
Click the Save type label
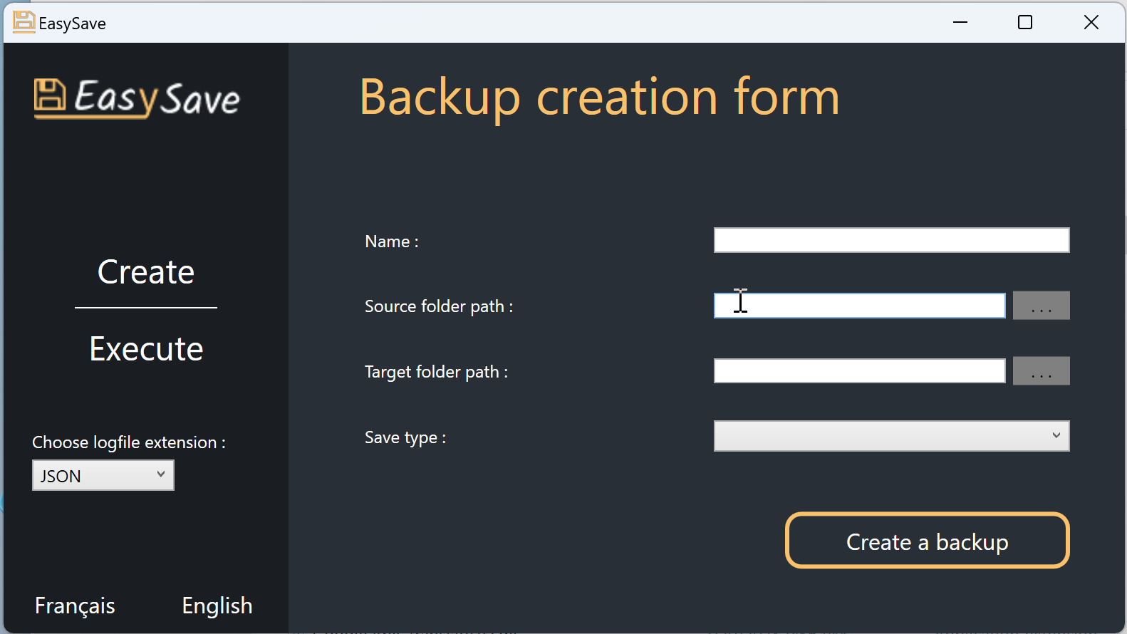(x=405, y=437)
